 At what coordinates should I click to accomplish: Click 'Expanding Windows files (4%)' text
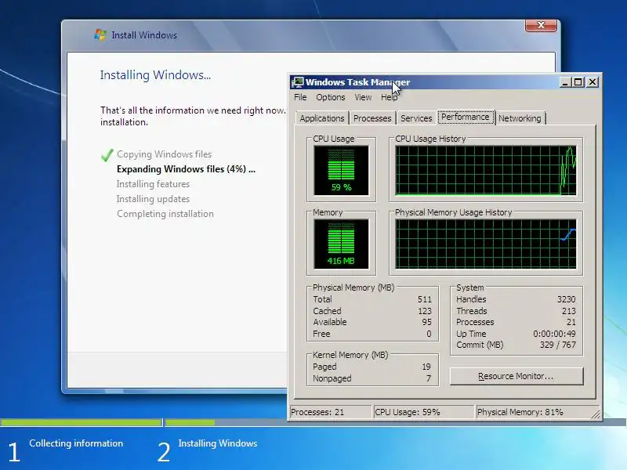(186, 169)
